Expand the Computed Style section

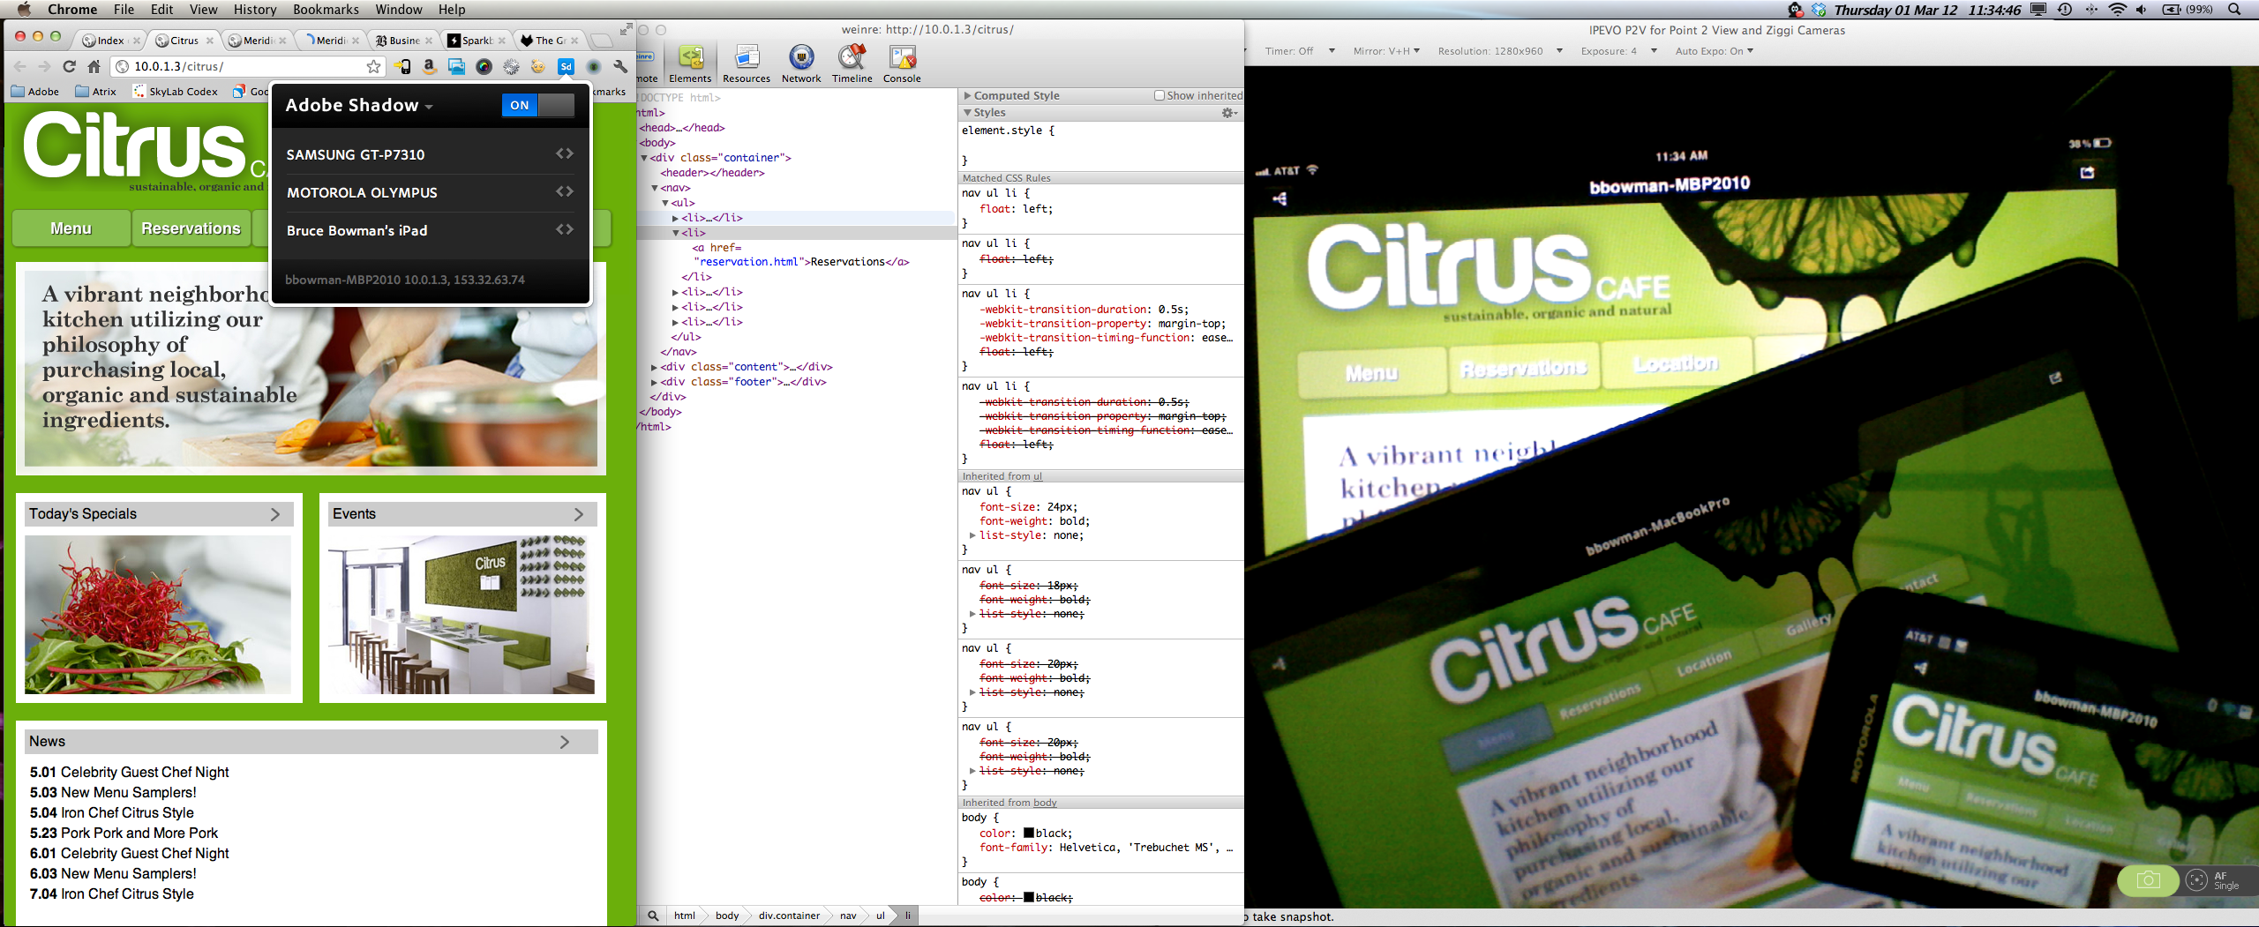(x=967, y=95)
